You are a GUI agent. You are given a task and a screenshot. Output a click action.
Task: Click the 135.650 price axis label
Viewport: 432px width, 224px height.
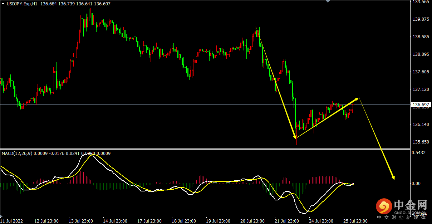[x=421, y=142]
